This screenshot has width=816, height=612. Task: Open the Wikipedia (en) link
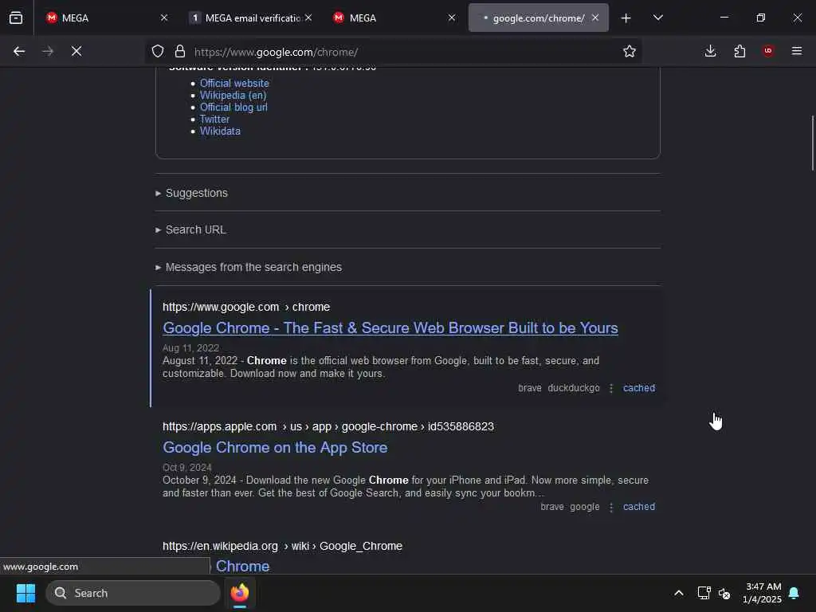click(x=233, y=96)
